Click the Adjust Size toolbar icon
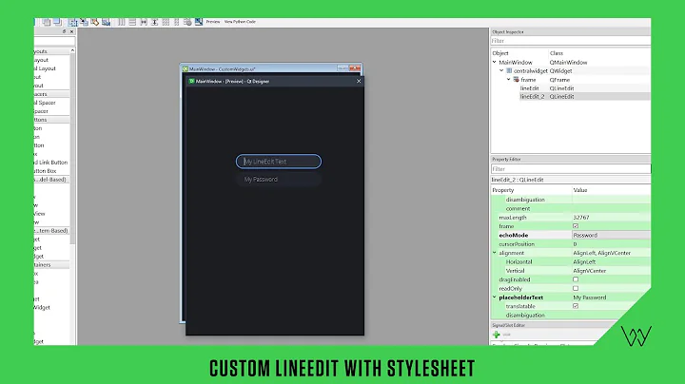 199,22
